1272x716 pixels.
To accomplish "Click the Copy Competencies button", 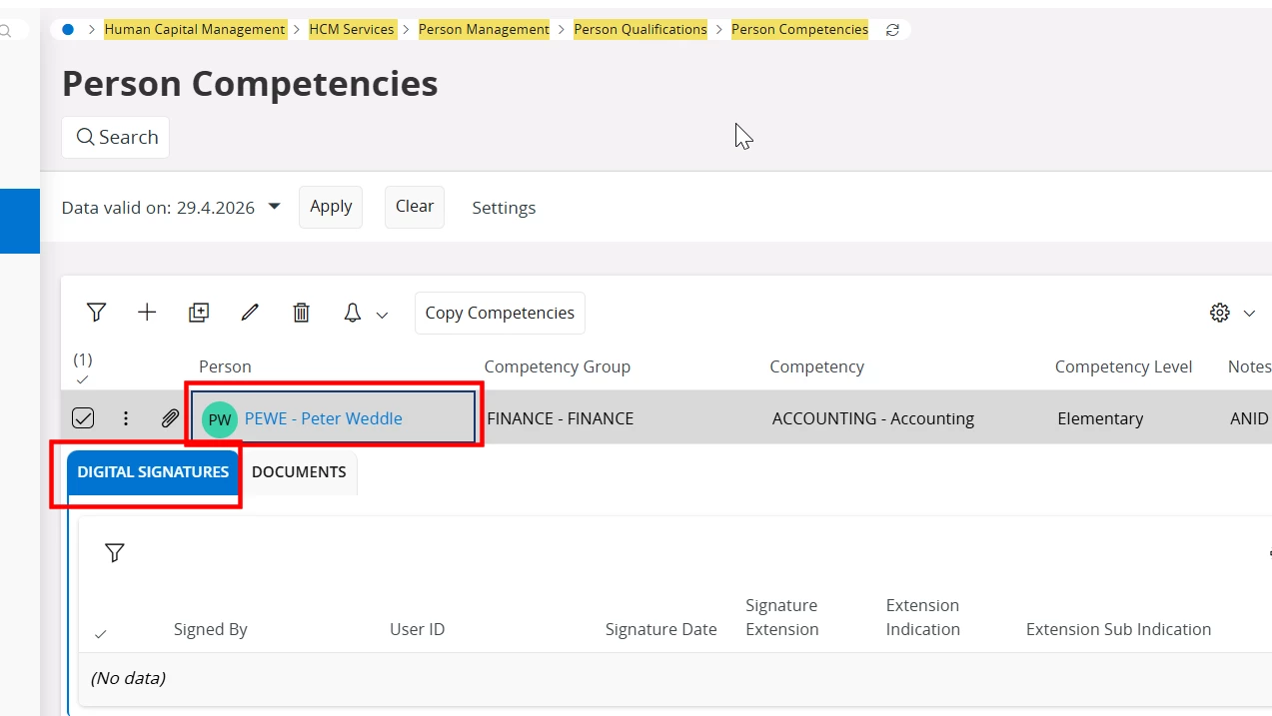I will [x=500, y=313].
